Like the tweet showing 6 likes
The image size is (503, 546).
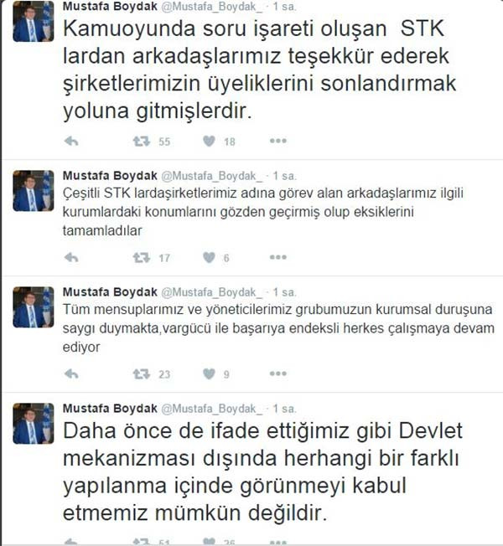[x=209, y=257]
